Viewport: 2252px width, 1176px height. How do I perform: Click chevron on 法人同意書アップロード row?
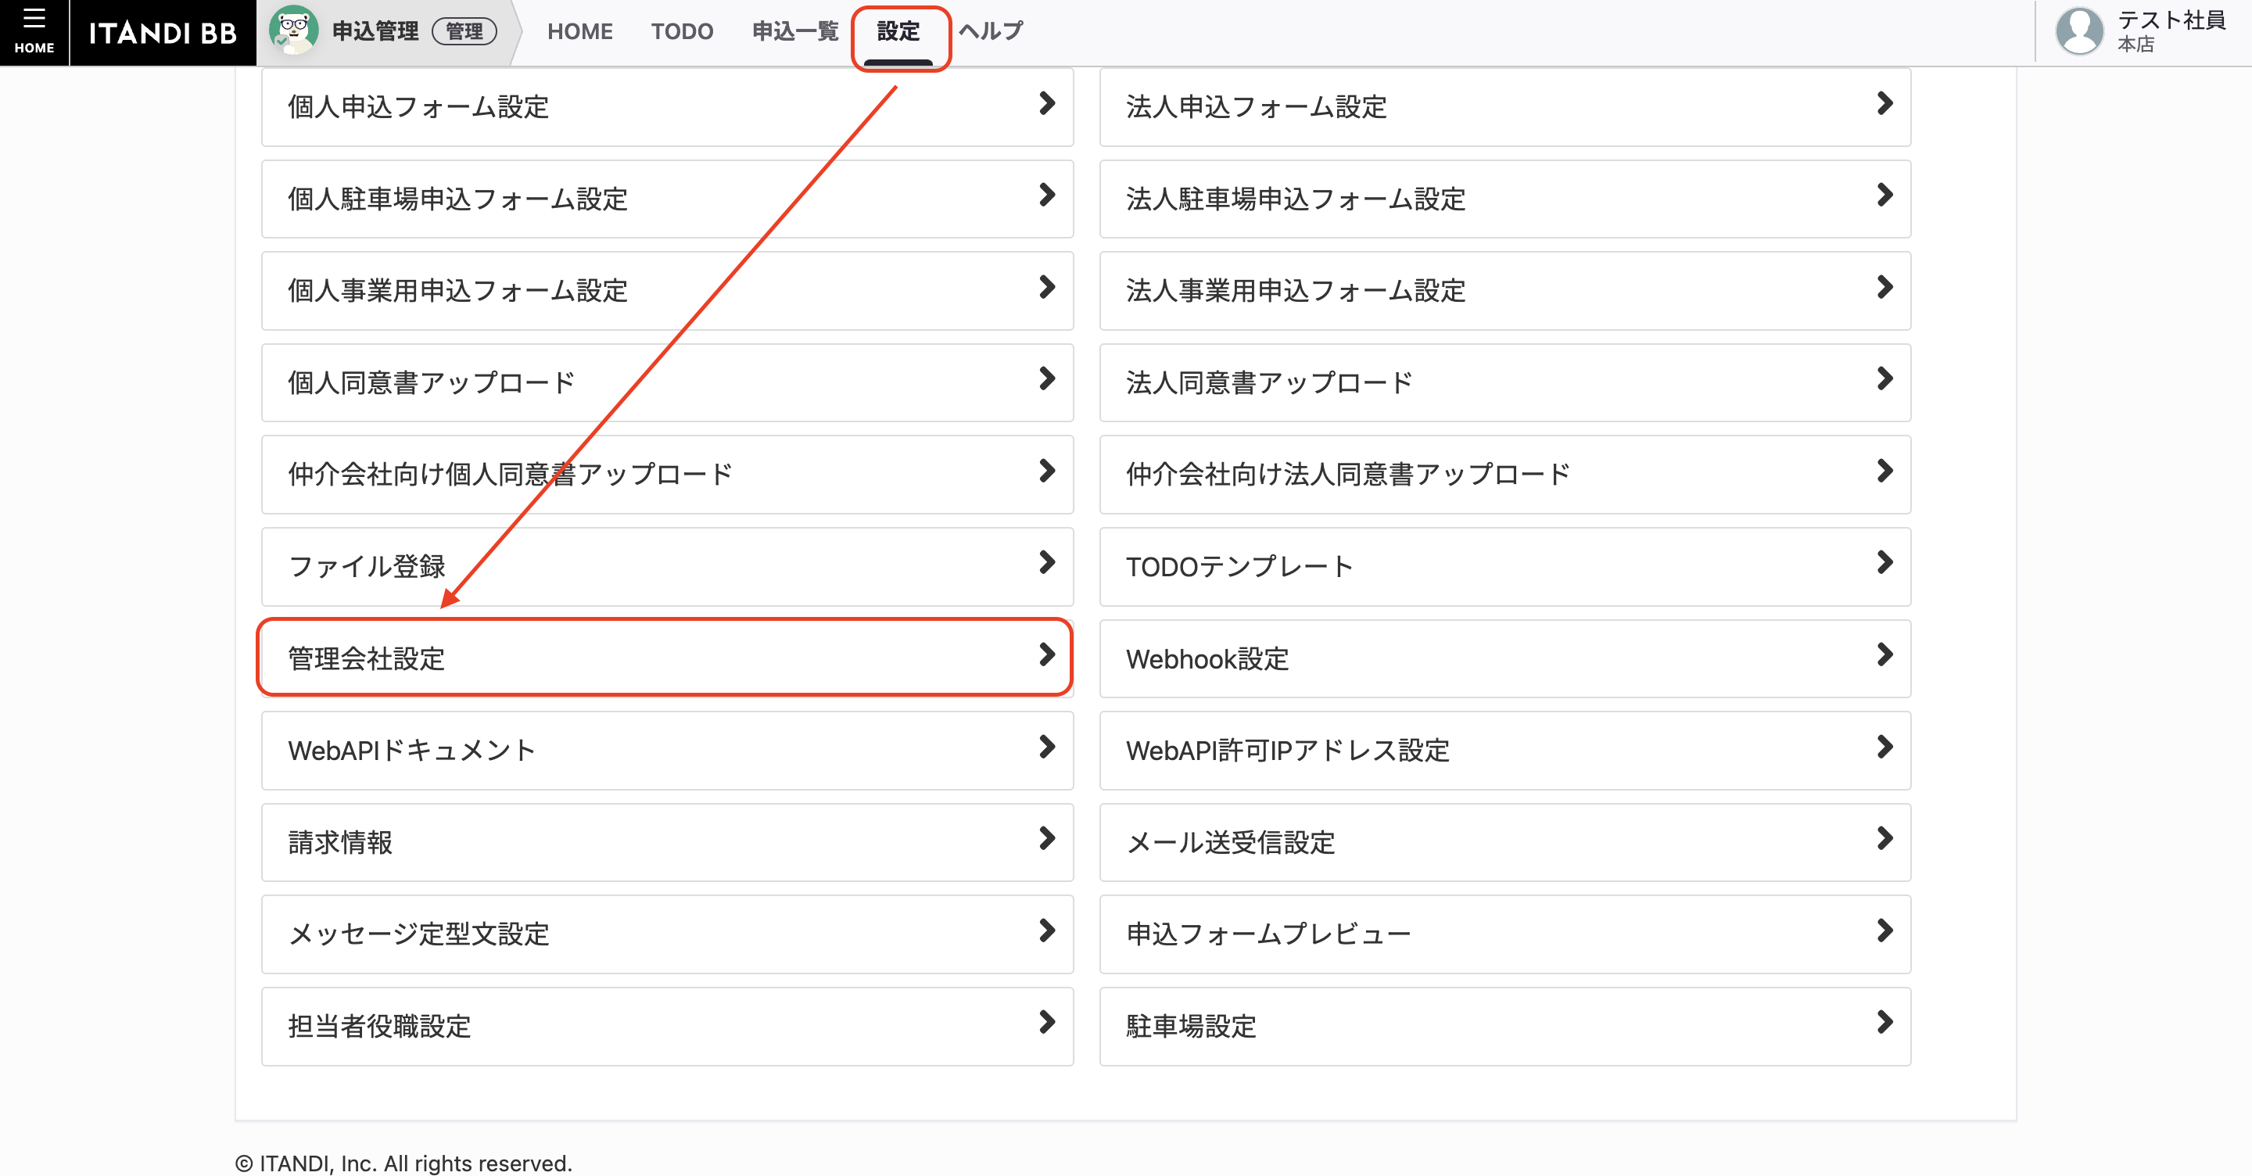coord(1884,378)
